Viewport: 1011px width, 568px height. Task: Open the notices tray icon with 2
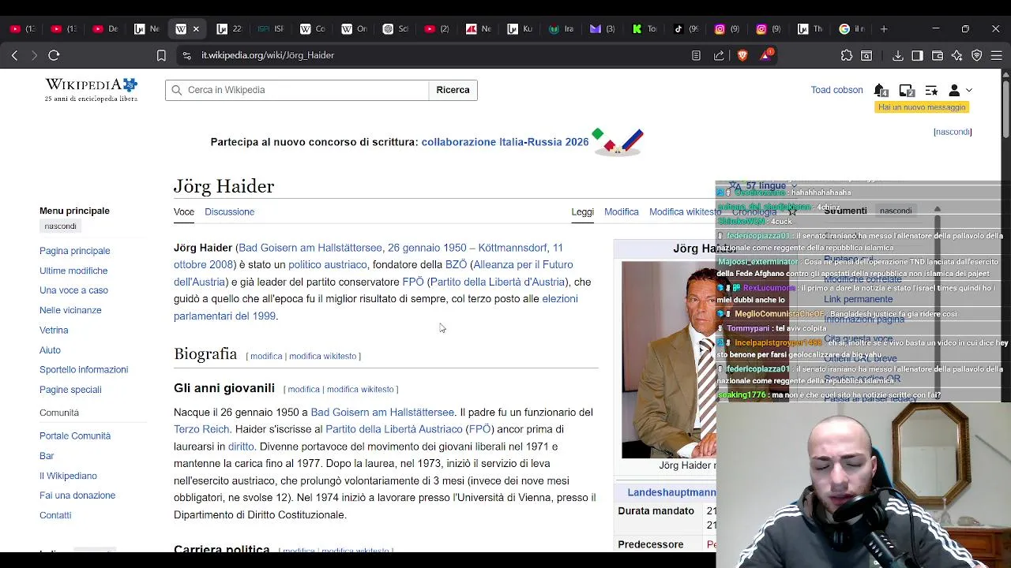click(906, 90)
